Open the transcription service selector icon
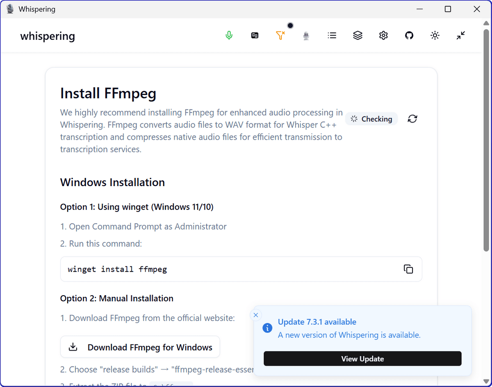492x387 pixels. click(x=255, y=36)
